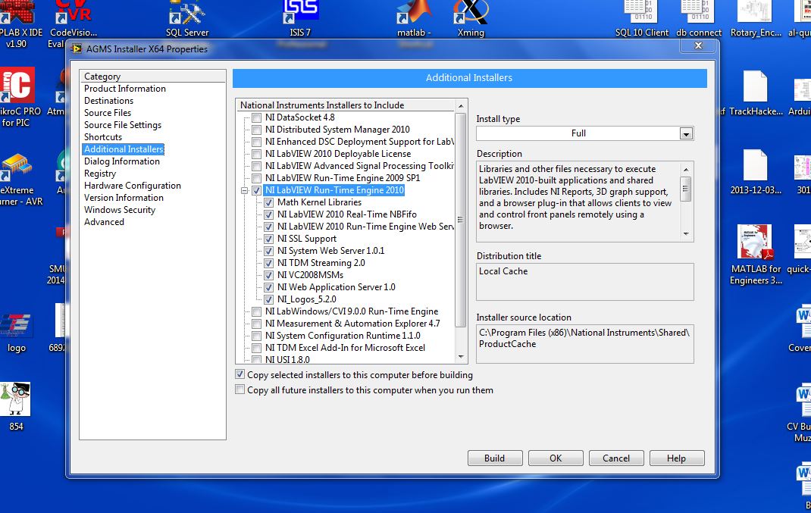Uncheck NI SSL Support component
The image size is (811, 513).
click(268, 239)
